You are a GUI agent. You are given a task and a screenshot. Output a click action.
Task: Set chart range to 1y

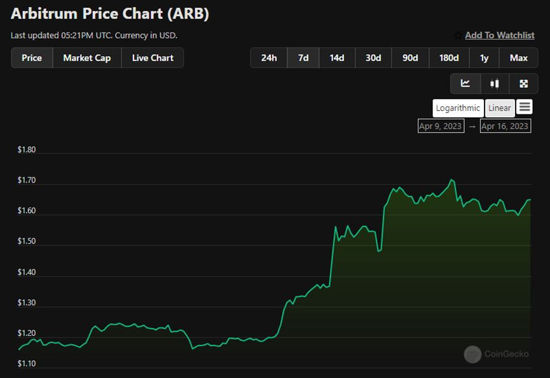tap(485, 58)
